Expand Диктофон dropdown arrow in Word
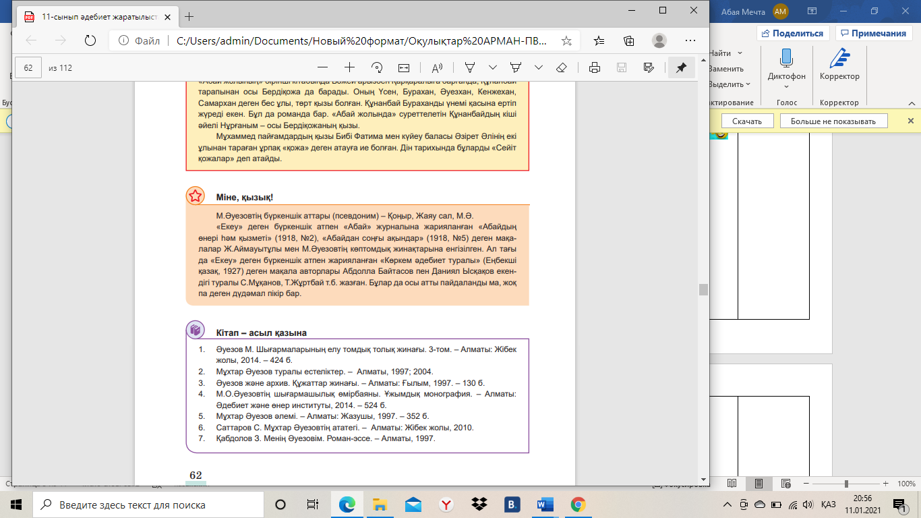The image size is (921, 518). click(787, 86)
